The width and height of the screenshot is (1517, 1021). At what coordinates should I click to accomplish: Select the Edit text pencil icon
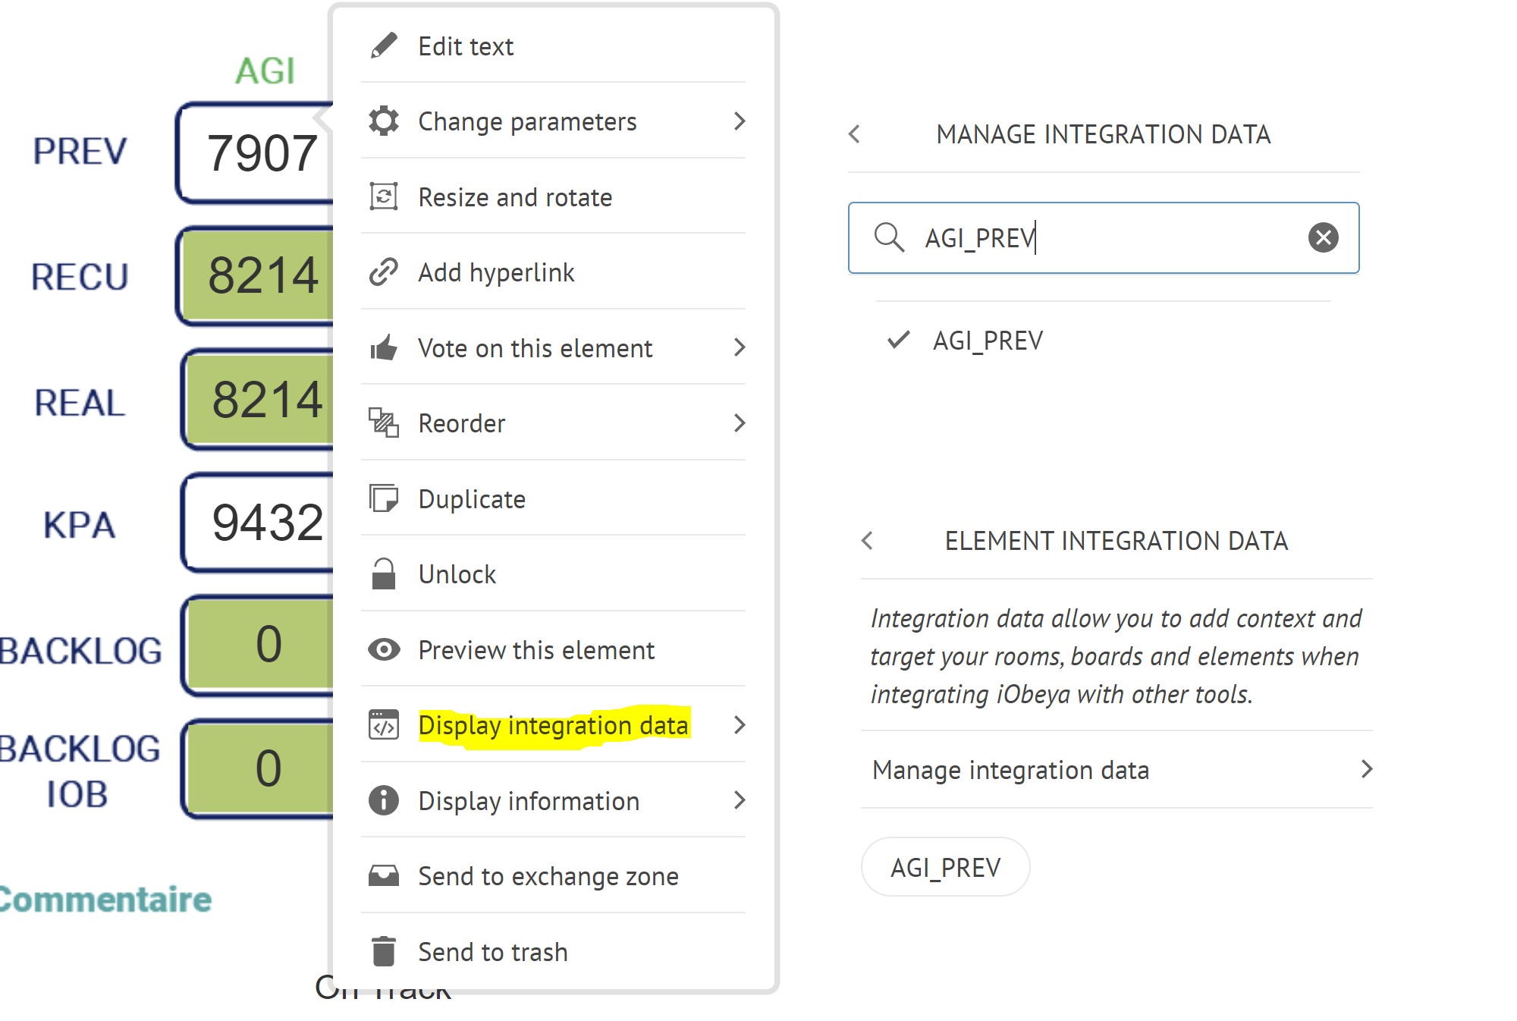(x=385, y=46)
